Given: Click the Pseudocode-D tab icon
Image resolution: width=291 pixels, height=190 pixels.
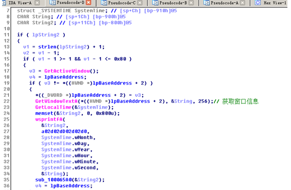Looking at the screenshot, I should point(53,3).
